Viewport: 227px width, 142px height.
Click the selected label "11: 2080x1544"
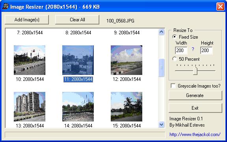point(78,79)
